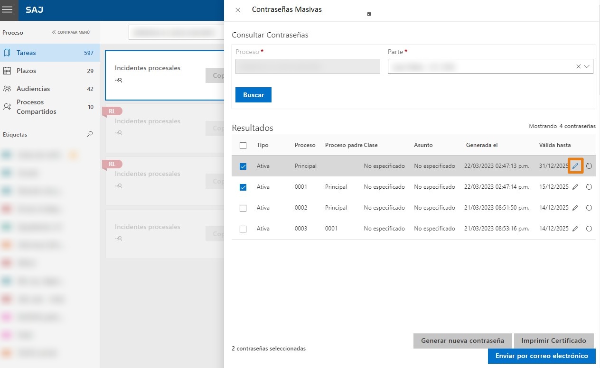Edit validity of the 0001 row password
600x368 pixels.
tap(575, 187)
